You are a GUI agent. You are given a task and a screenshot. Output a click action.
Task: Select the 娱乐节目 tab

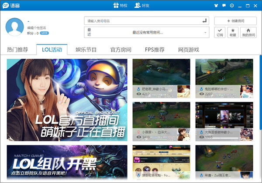86,50
